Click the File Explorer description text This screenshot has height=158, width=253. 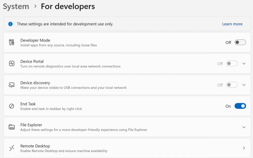point(83,130)
